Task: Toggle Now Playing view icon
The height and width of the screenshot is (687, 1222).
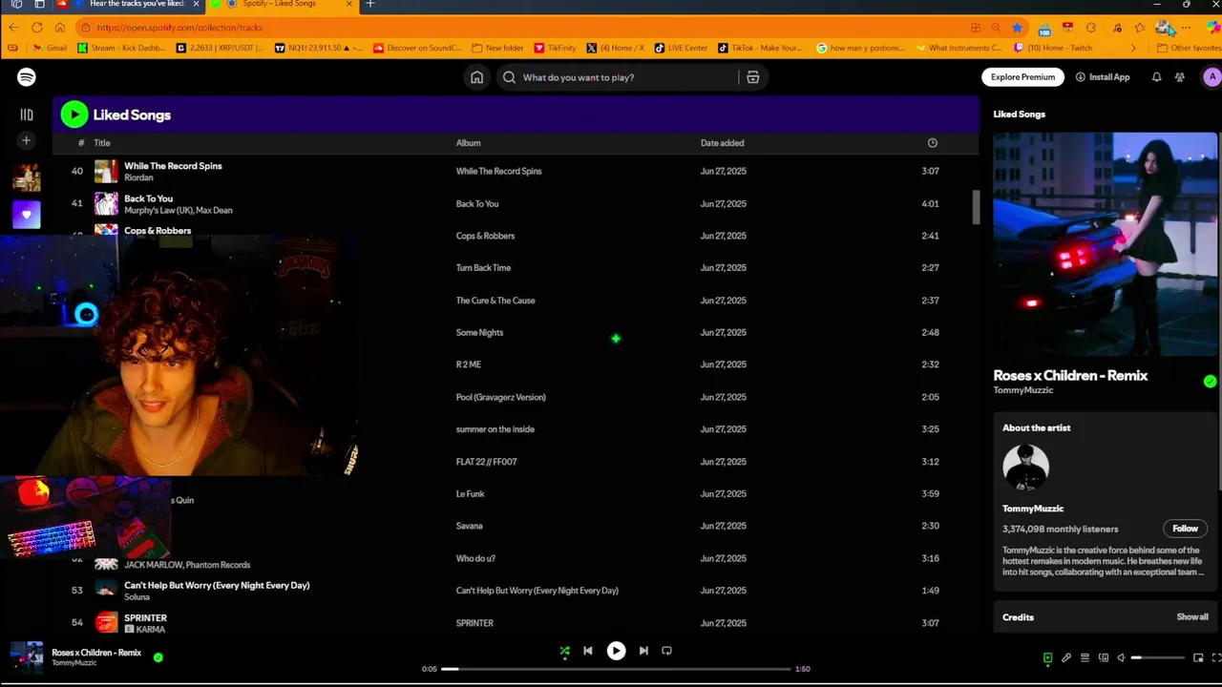Action: click(1047, 658)
